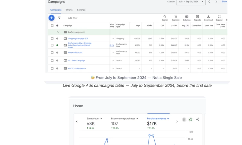The height and width of the screenshot is (145, 242).
Task: Select the Performance Max Shopping Only checkbox
Action: coord(52,45)
